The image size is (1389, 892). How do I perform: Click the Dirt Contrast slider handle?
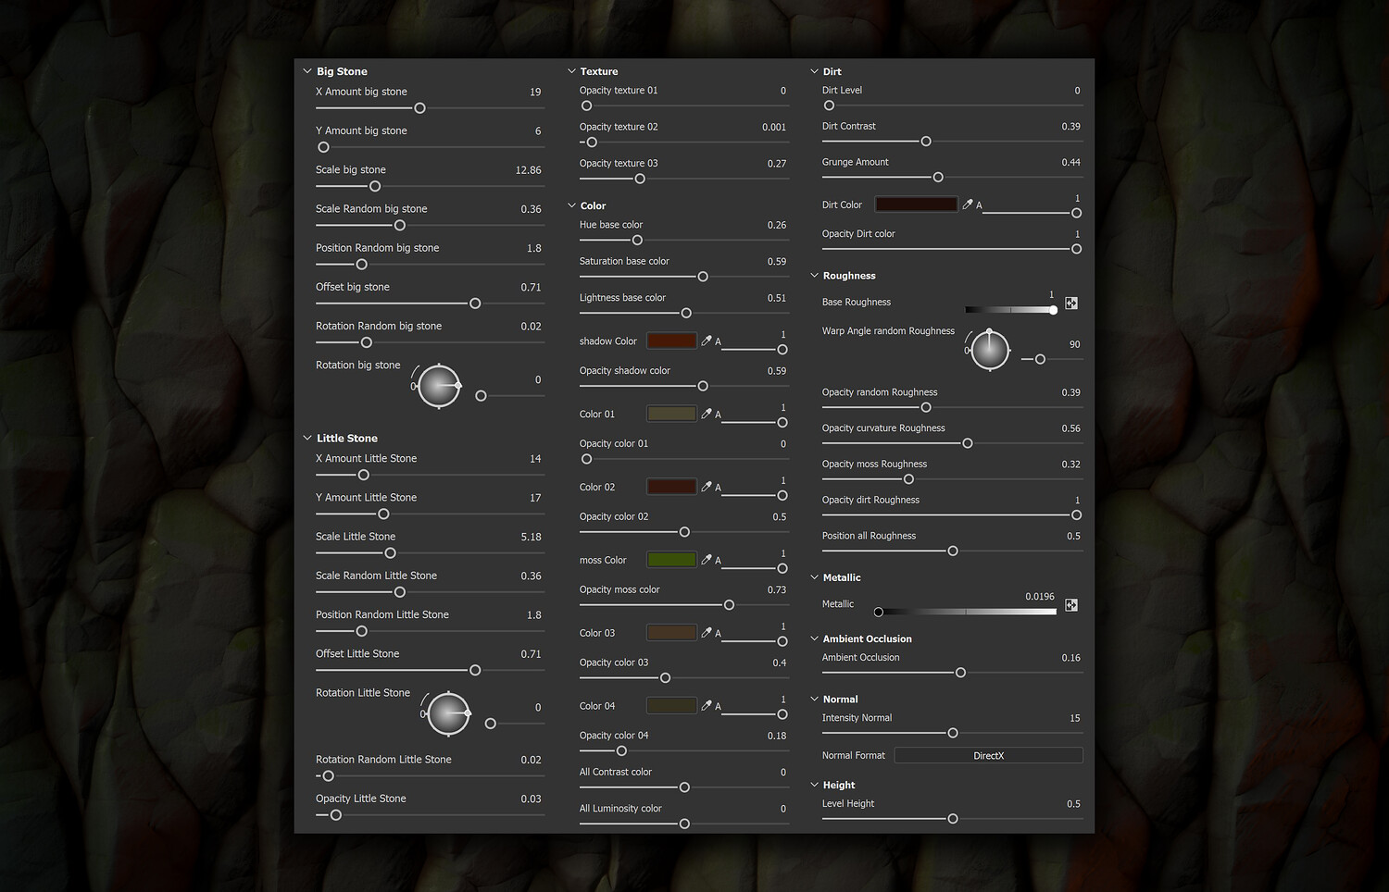[926, 142]
